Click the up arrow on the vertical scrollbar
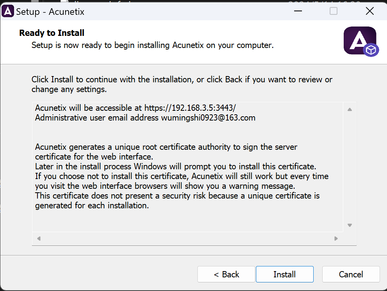 click(x=350, y=109)
